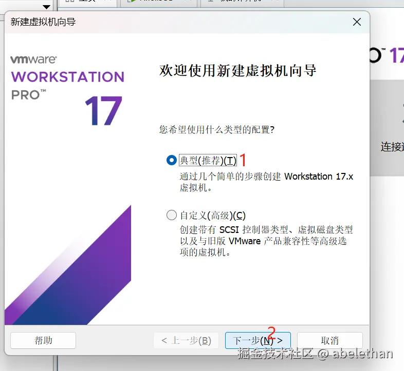Open the library search dropdown arrow behind the dialog
This screenshot has width=404, height=371.
click(x=46, y=7)
